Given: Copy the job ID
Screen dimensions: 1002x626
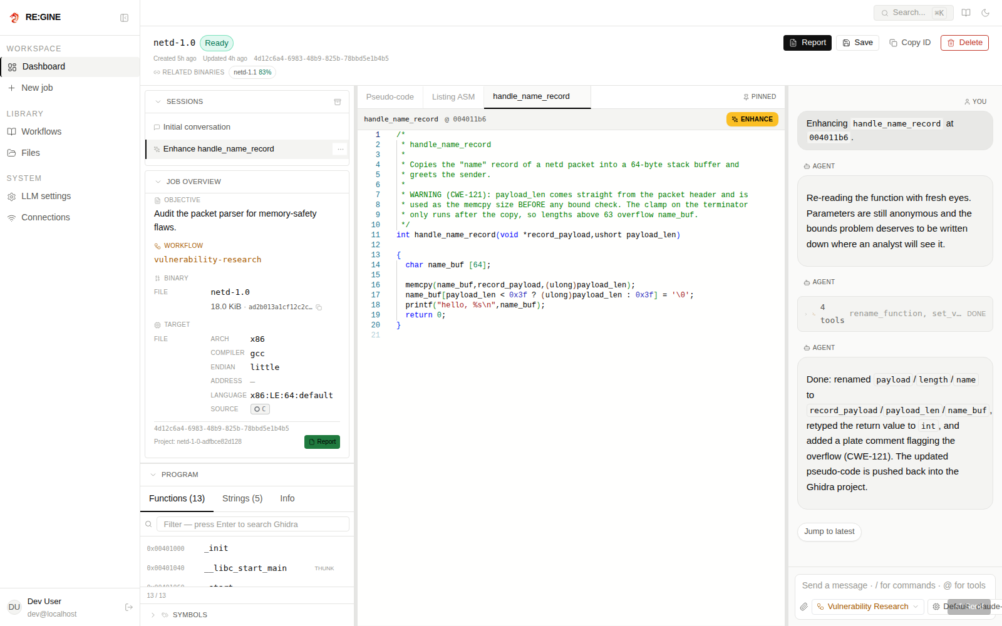Looking at the screenshot, I should point(910,43).
